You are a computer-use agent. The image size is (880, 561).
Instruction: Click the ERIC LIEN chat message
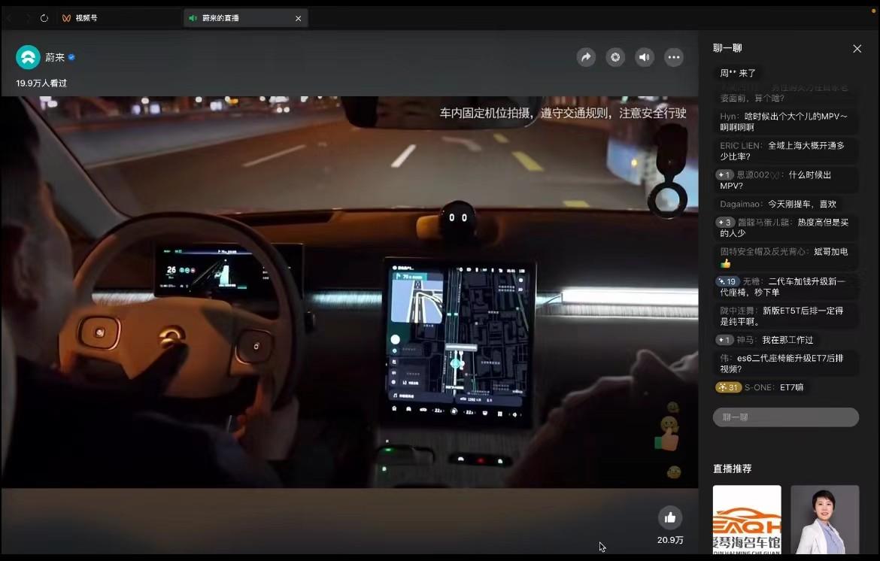782,151
